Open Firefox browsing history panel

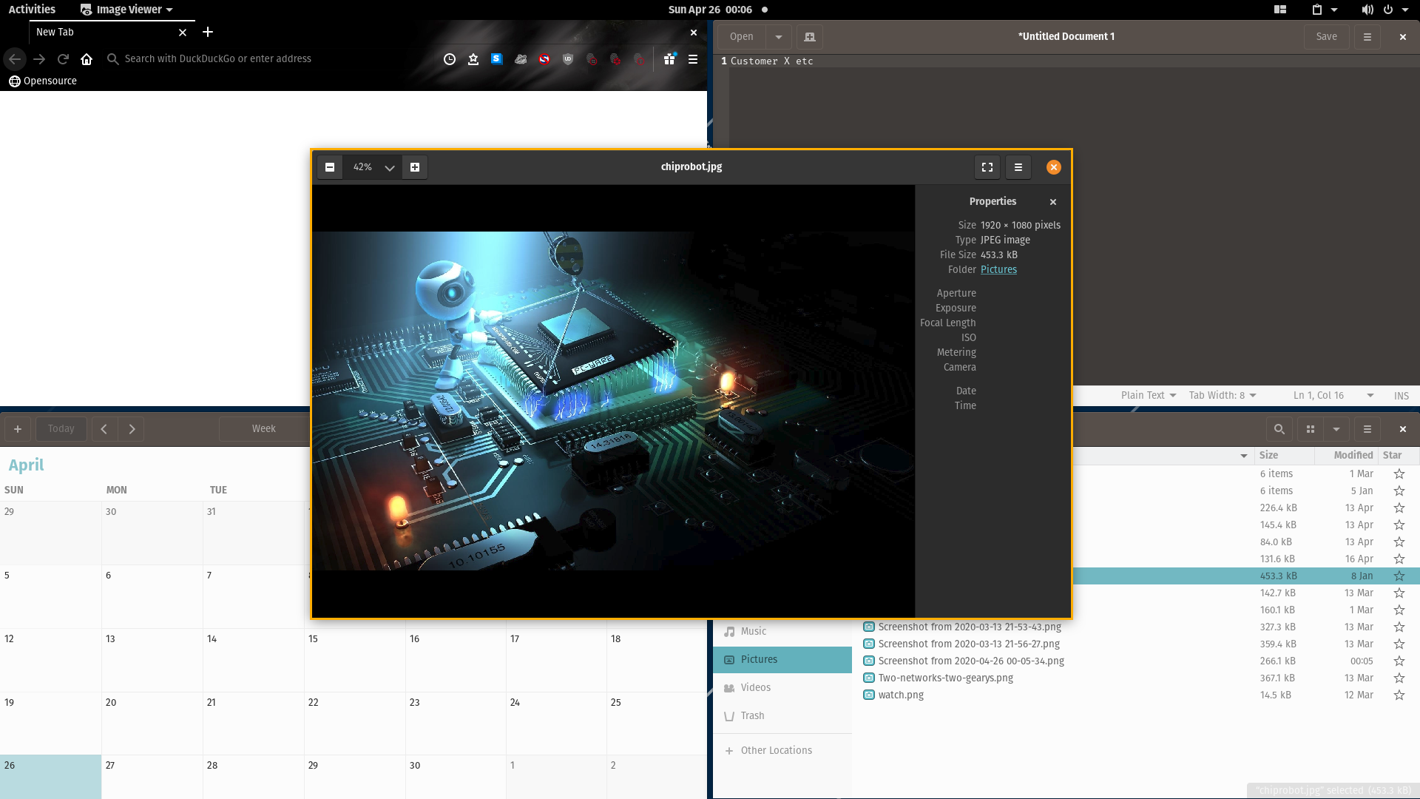[x=450, y=59]
